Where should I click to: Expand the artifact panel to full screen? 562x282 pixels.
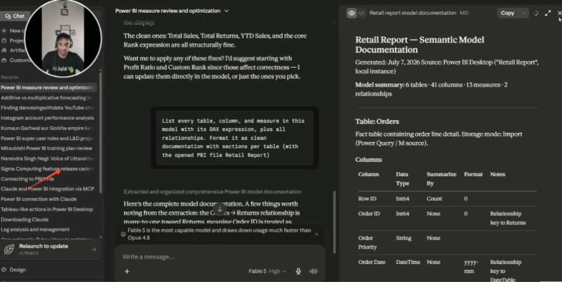click(x=548, y=13)
